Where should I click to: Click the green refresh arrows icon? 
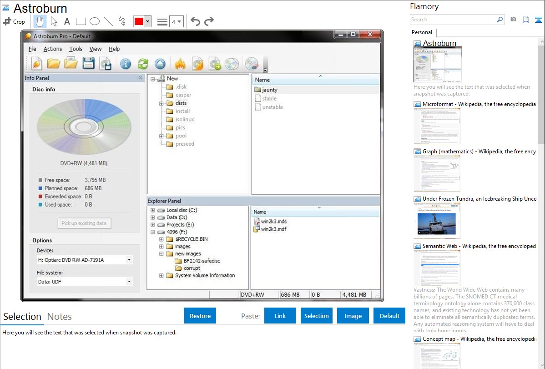click(x=143, y=64)
